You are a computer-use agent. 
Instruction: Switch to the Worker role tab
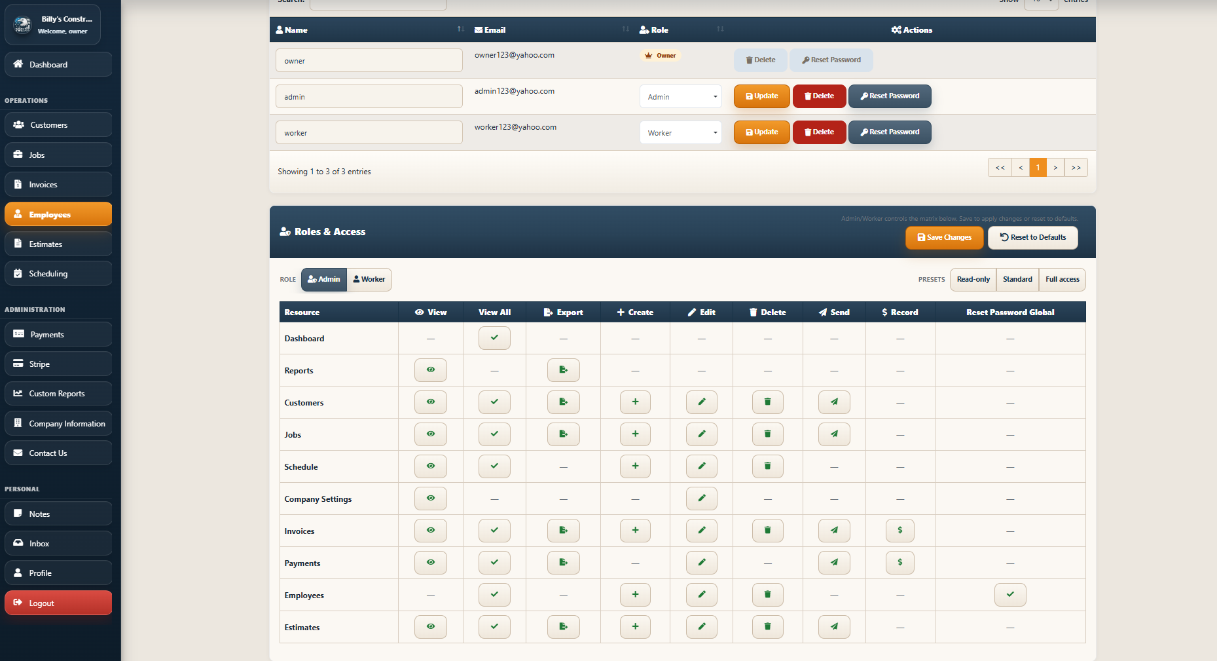click(369, 279)
